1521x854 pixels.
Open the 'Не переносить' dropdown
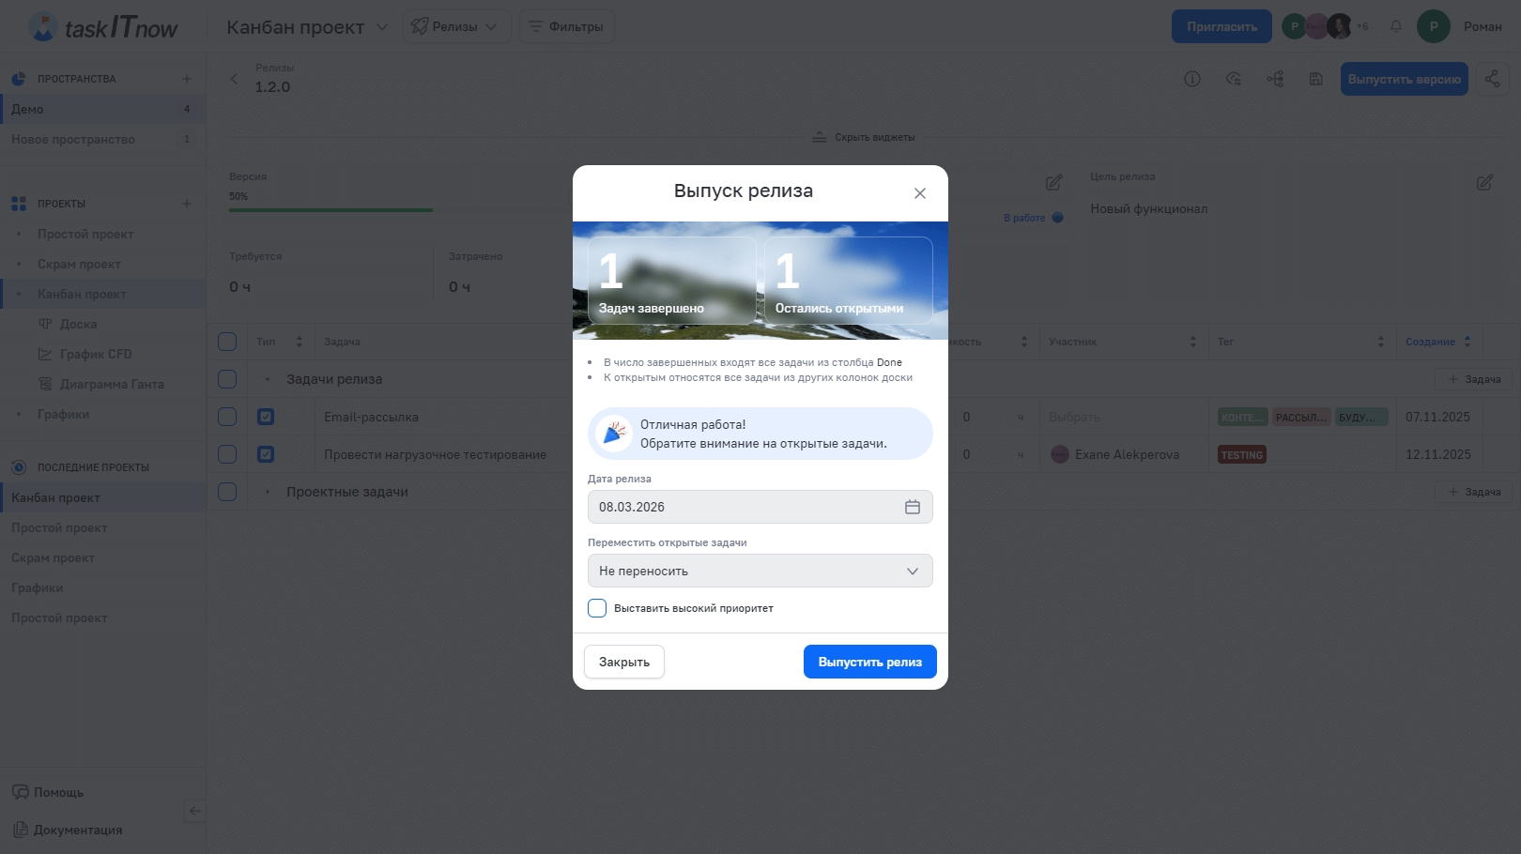(760, 571)
